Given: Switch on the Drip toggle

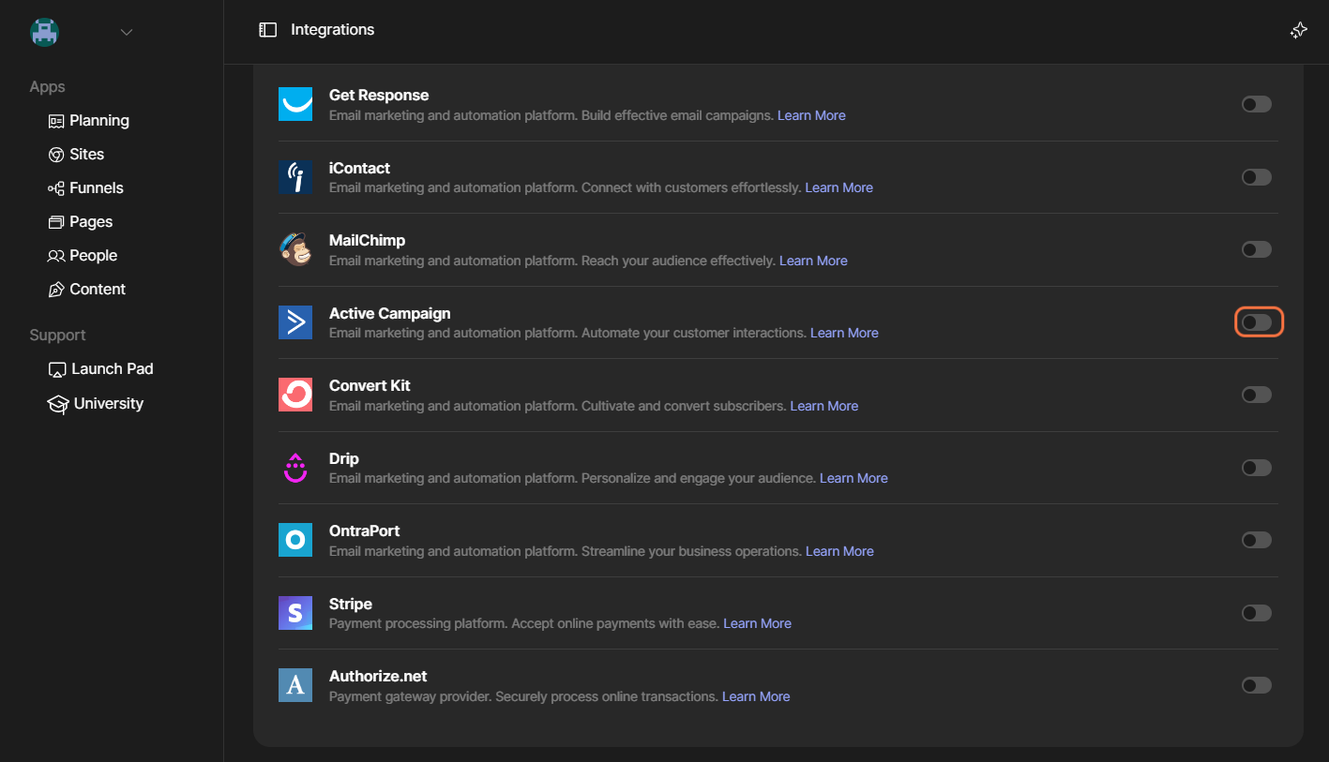Looking at the screenshot, I should 1257,468.
